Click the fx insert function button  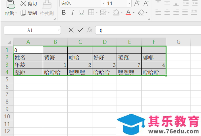[90, 30]
